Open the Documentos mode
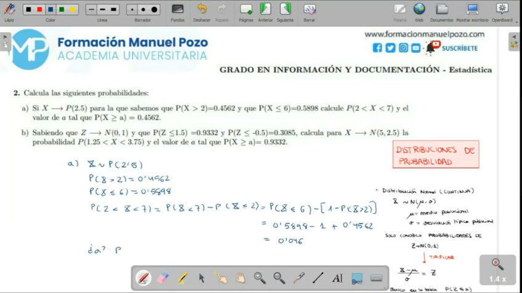The height and width of the screenshot is (293, 522). pyautogui.click(x=442, y=13)
